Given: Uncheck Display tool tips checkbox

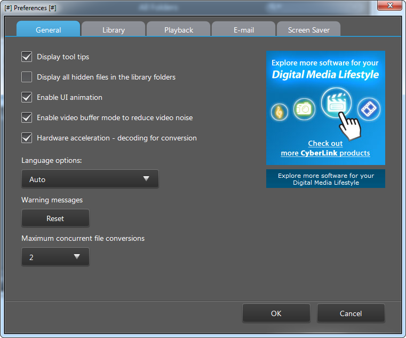Looking at the screenshot, I should coord(27,57).
